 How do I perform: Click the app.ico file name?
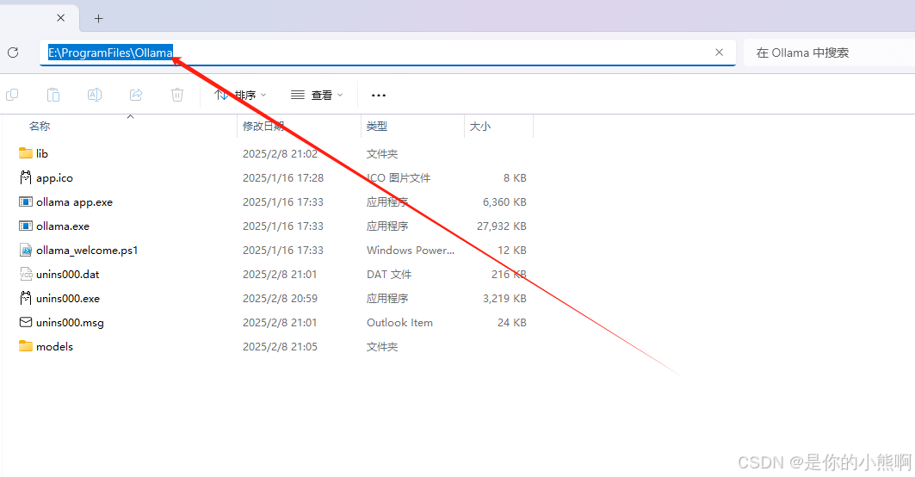pos(54,178)
